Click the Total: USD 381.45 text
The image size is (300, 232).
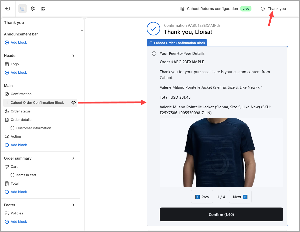tap(175, 97)
